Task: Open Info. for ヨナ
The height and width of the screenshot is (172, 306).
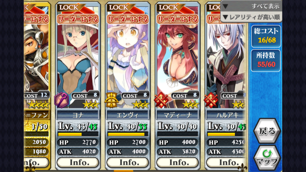Action: click(78, 162)
